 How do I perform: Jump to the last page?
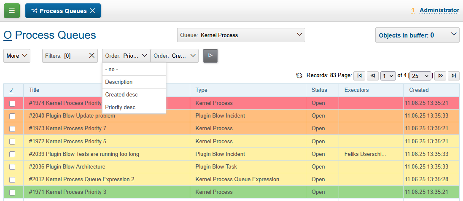[x=454, y=75]
